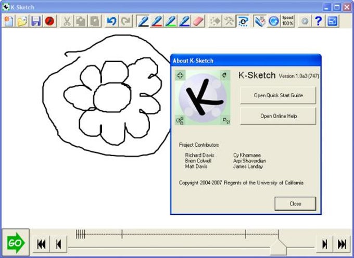
Task: Click the flower drawing center circle
Action: (112, 97)
